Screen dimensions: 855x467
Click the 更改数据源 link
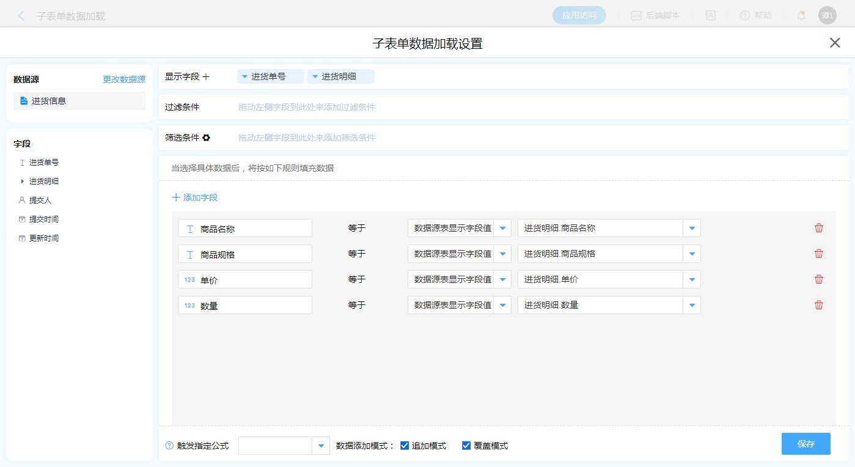(x=124, y=79)
